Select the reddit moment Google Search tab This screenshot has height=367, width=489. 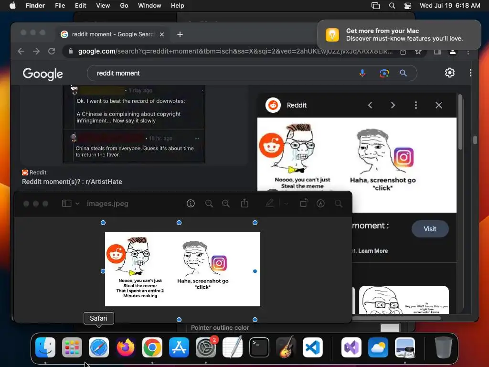click(x=113, y=34)
